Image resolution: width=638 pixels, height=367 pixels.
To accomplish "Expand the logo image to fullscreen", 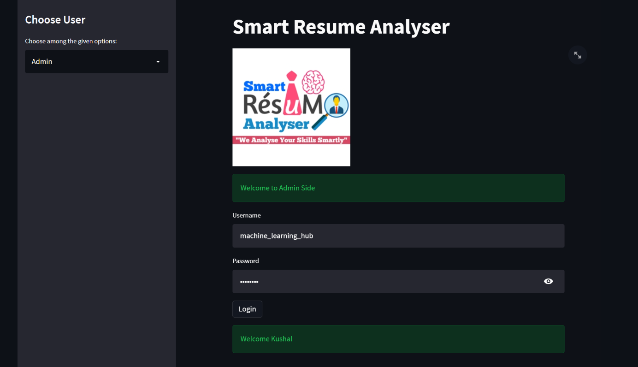I will coord(577,55).
